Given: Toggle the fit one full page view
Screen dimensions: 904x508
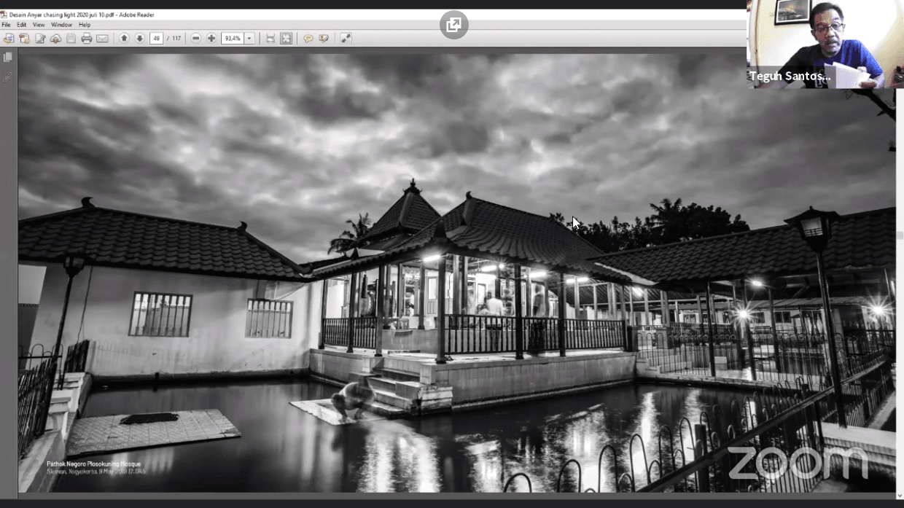Looking at the screenshot, I should click(x=287, y=39).
